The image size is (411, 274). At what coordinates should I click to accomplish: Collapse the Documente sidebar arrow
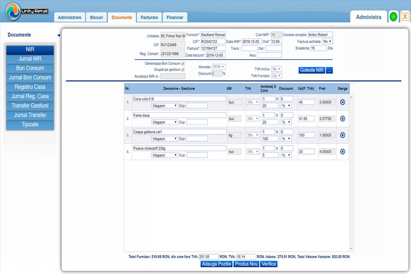(x=59, y=35)
